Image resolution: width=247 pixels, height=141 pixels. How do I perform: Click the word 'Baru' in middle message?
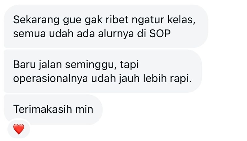coord(24,65)
